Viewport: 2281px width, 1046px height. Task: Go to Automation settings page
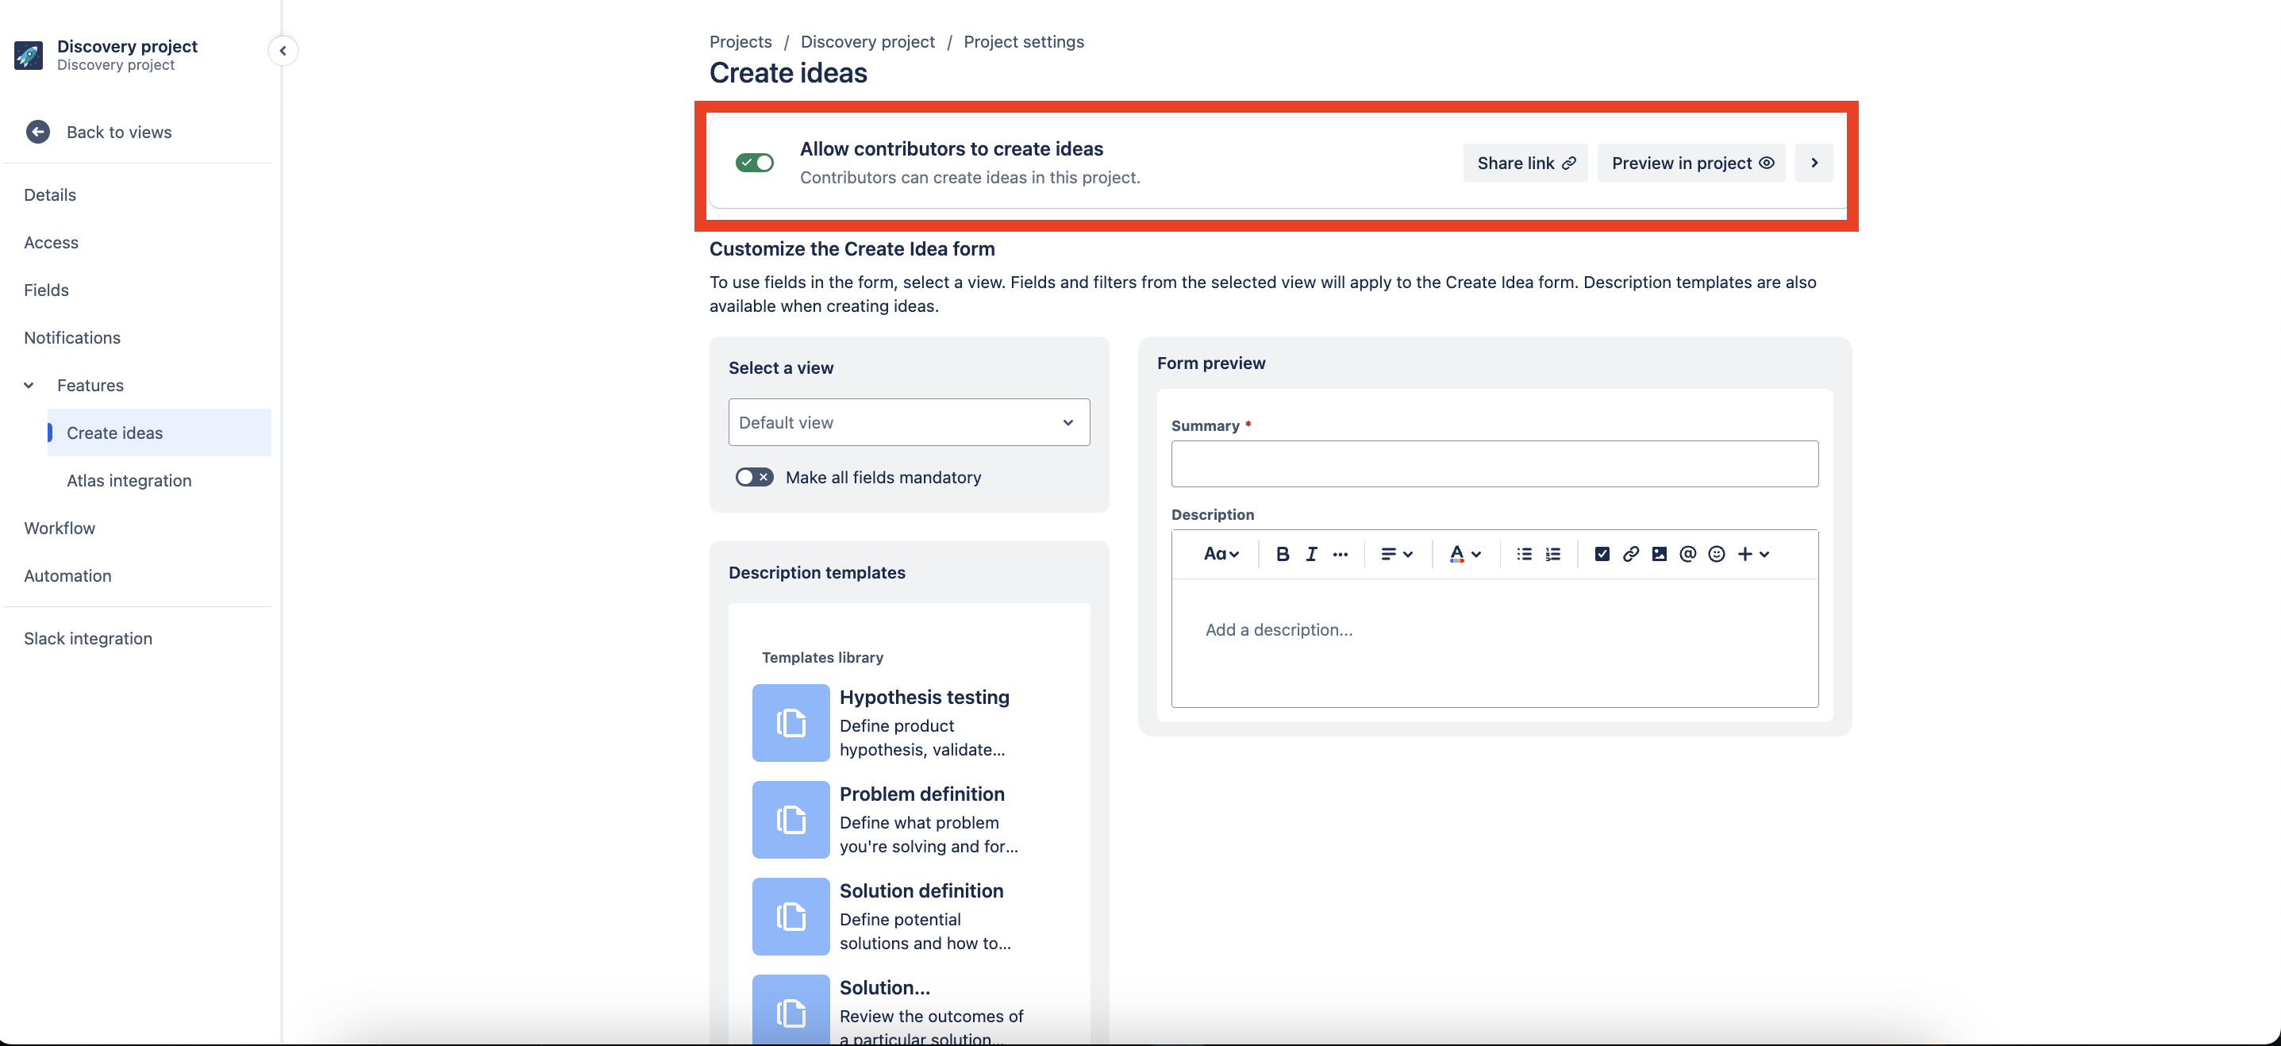click(x=68, y=575)
